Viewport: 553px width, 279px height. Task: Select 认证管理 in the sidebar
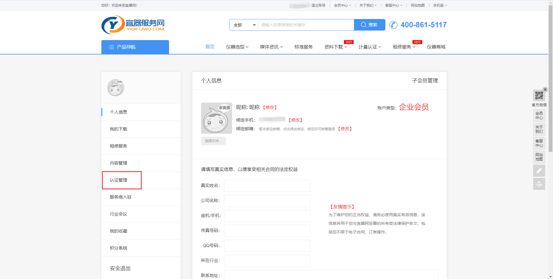coord(141,180)
